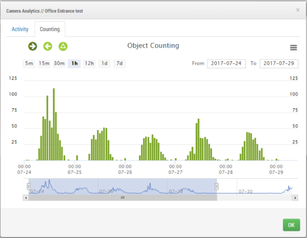307x238 pixels.
Task: Select the 30m interval button
Action: [59, 64]
